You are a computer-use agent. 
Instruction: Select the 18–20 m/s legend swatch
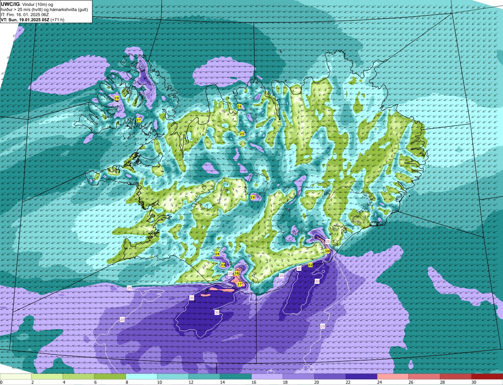[299, 376]
